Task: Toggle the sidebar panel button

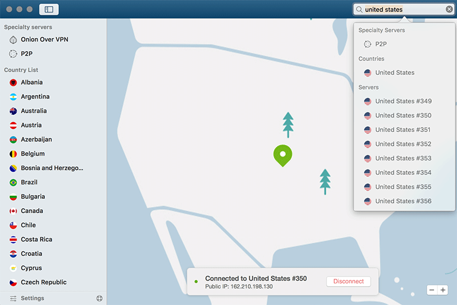Action: (49, 9)
